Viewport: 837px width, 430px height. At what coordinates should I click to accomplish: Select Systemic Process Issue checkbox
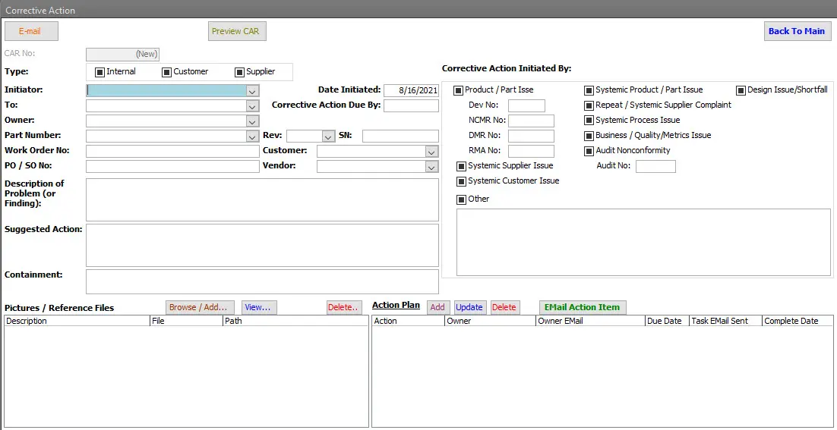click(589, 121)
